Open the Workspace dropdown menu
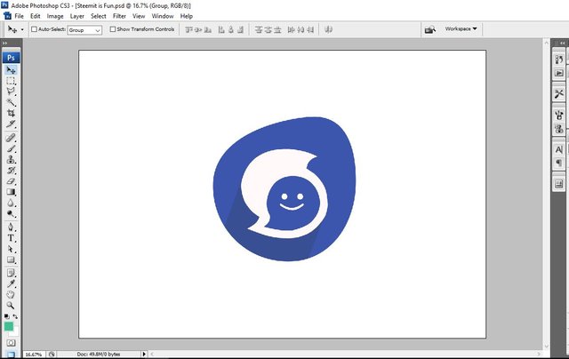This screenshot has width=569, height=359. pyautogui.click(x=461, y=28)
